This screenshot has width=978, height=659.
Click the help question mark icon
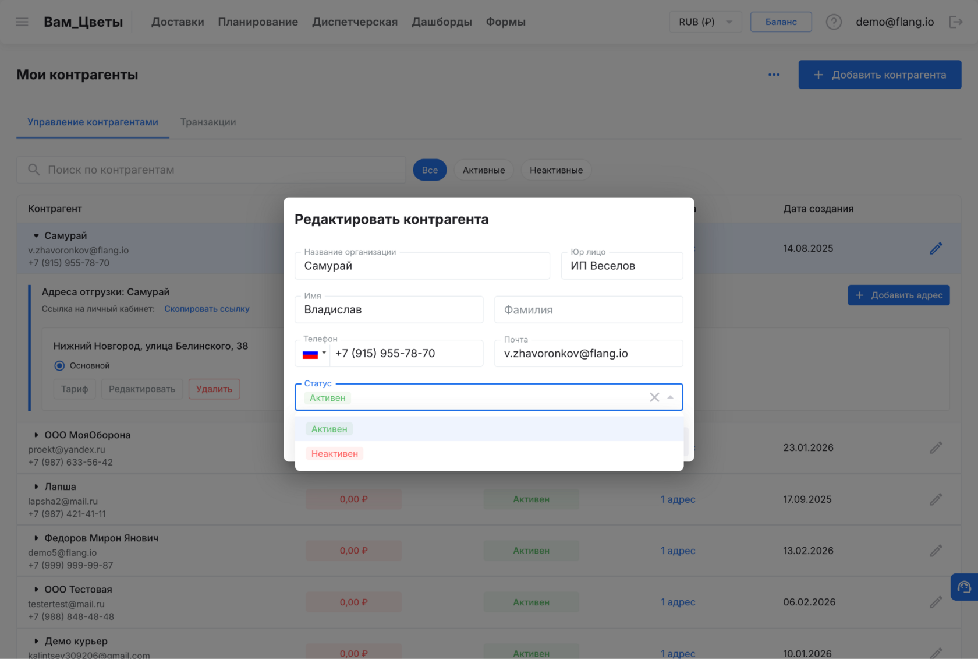point(834,22)
